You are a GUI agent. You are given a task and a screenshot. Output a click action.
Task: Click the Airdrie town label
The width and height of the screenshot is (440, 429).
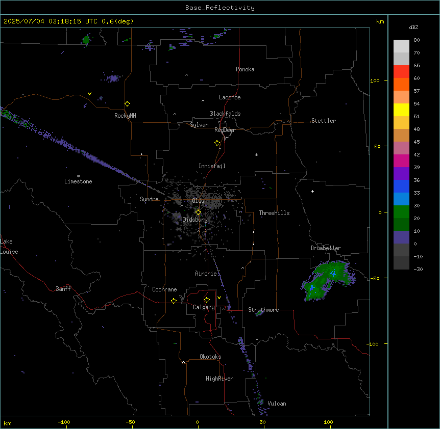pyautogui.click(x=206, y=274)
